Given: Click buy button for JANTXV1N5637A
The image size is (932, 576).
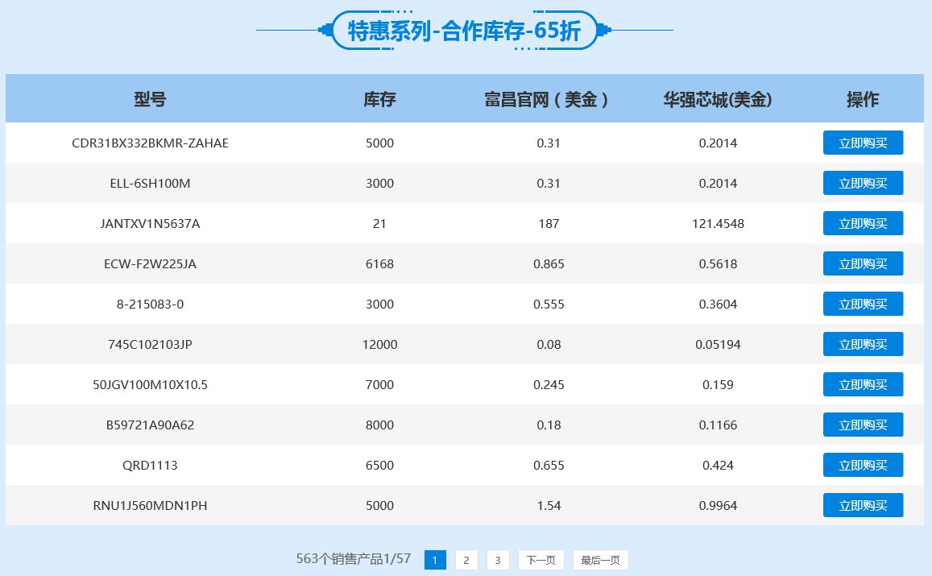Looking at the screenshot, I should (863, 223).
